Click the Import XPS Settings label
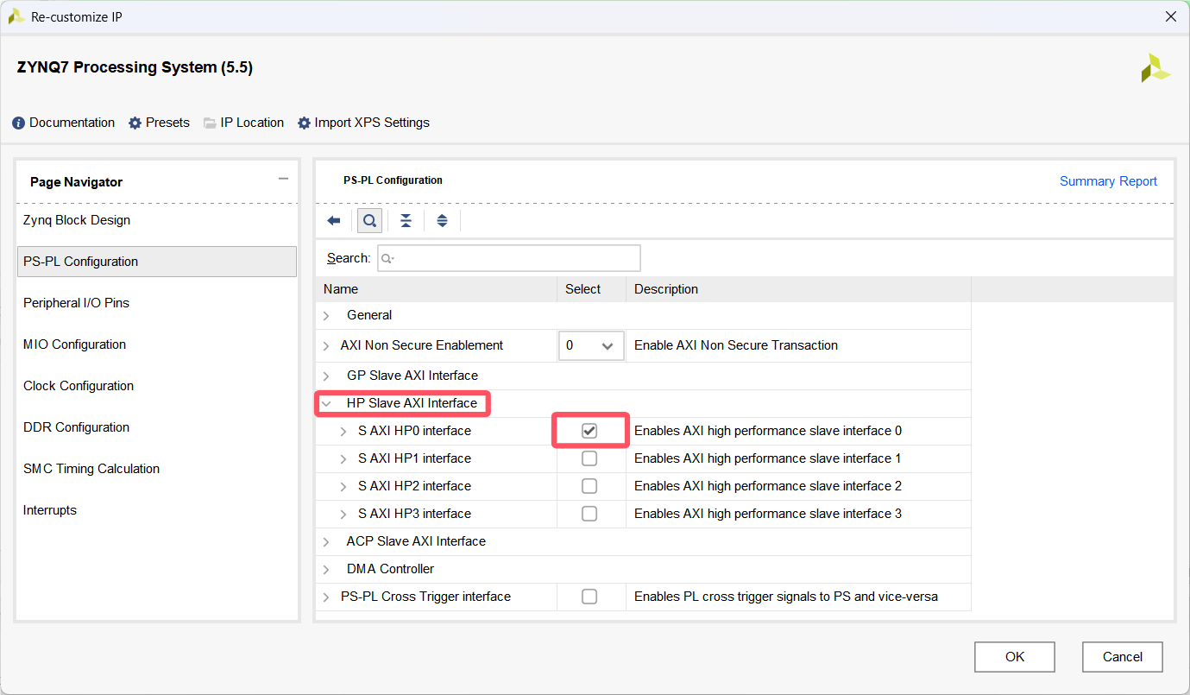Viewport: 1190px width, 695px height. click(x=372, y=123)
